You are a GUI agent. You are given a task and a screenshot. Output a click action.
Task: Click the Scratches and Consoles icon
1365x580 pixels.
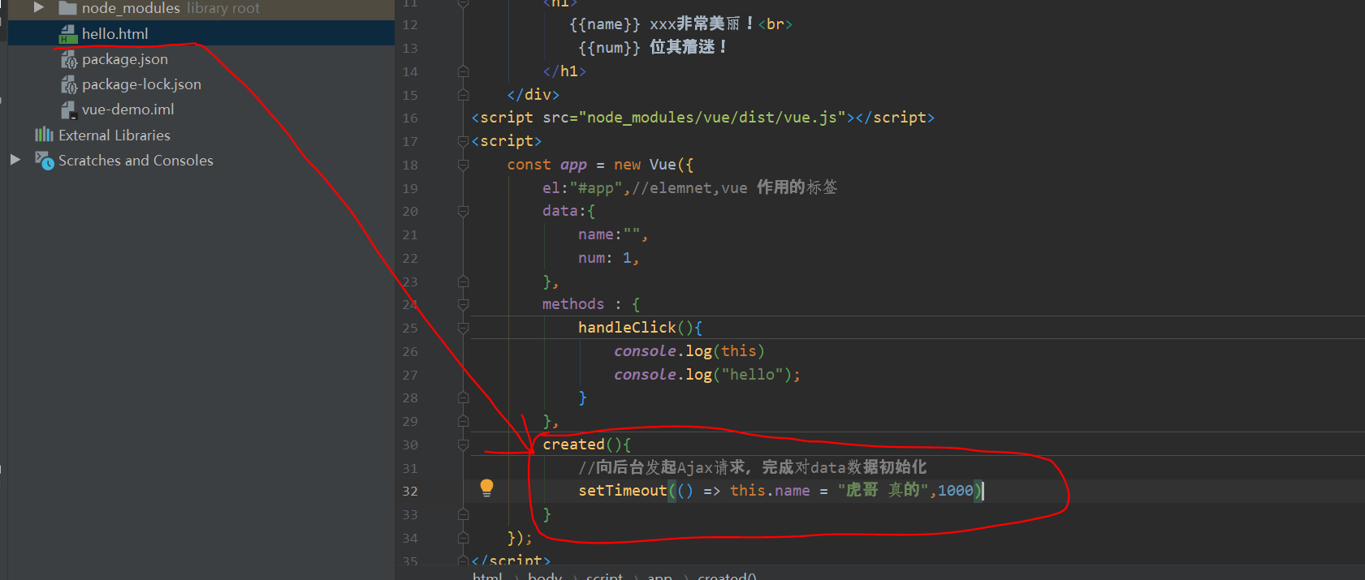click(x=44, y=160)
